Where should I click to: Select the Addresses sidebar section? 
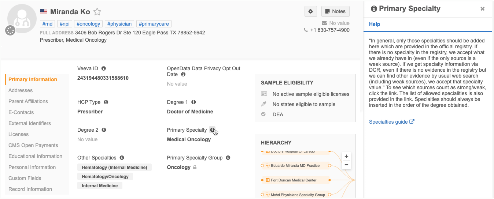coord(21,90)
